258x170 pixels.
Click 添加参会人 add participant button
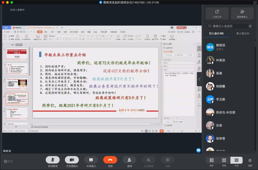tap(242, 14)
